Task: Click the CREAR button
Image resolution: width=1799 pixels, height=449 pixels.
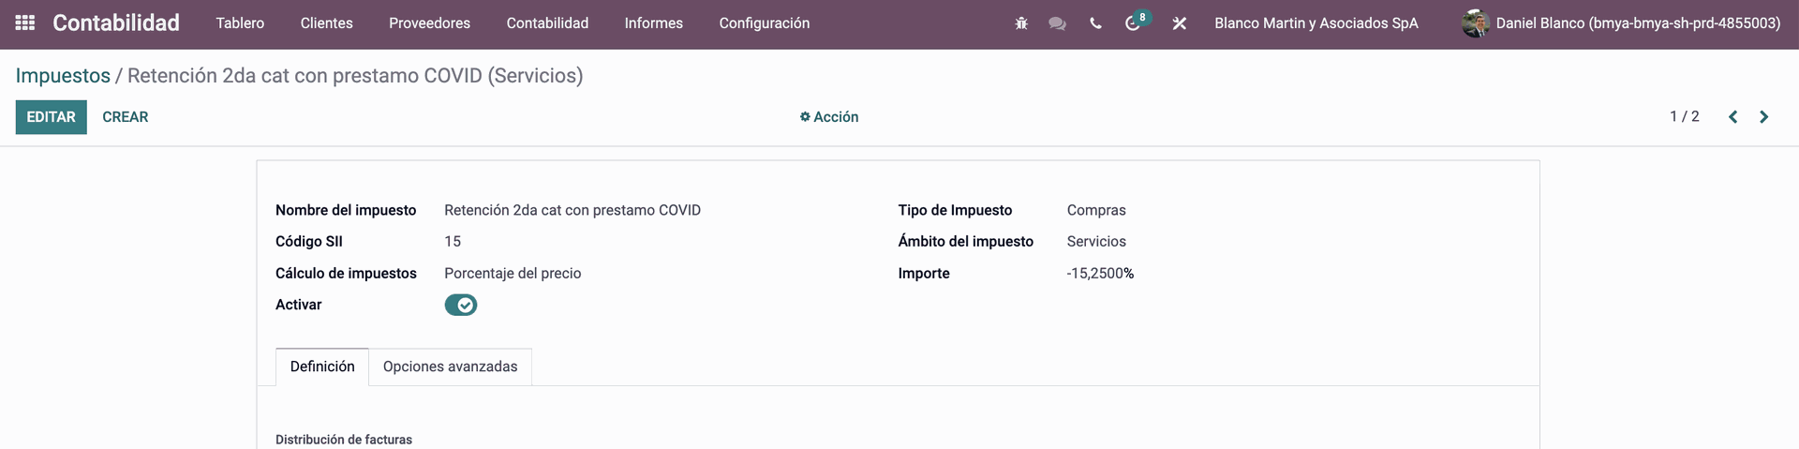Action: point(126,117)
